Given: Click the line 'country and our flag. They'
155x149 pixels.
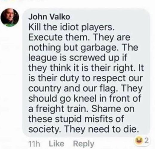Looking at the screenshot, I should point(85,89).
